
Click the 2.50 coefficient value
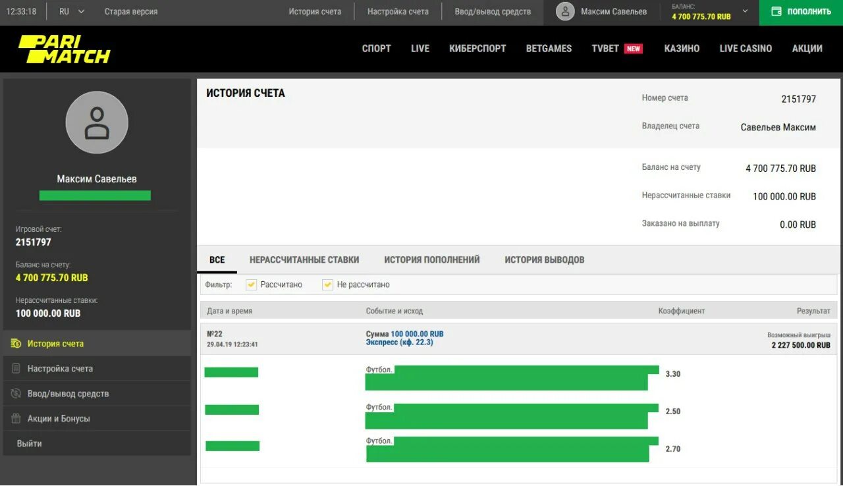pos(673,412)
